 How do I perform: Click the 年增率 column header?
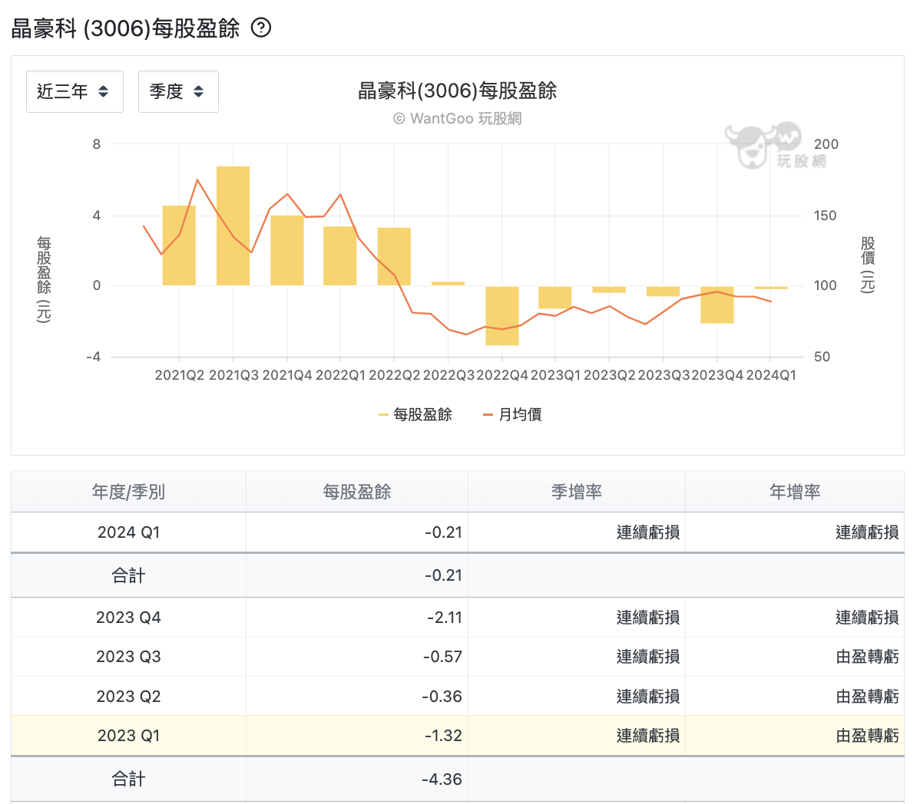794,492
